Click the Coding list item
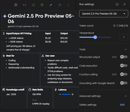 coord(12,61)
